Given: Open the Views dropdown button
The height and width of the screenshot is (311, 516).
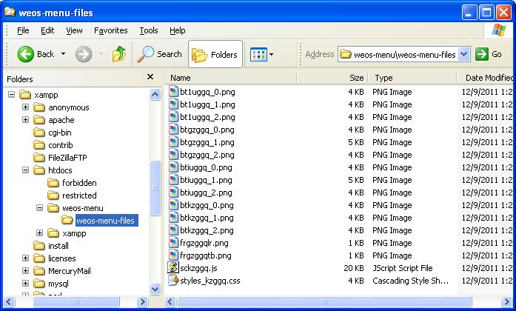Looking at the screenshot, I should (x=262, y=54).
